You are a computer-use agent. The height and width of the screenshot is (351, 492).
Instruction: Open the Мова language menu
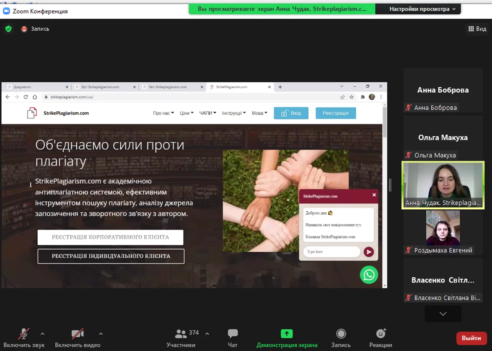coord(259,113)
